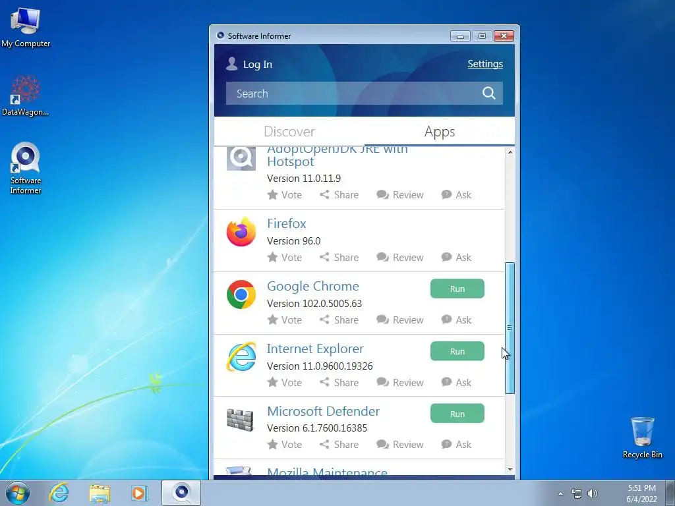Open the Microsoft Defender title link

[x=323, y=411]
